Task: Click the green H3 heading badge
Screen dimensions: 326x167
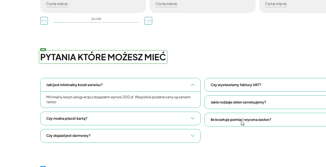Action: click(43, 50)
